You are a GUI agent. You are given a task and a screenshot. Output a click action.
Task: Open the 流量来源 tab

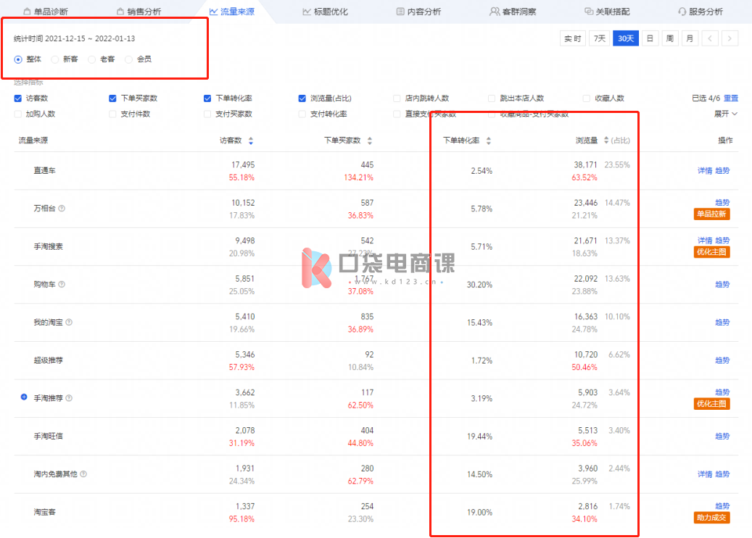tap(232, 12)
